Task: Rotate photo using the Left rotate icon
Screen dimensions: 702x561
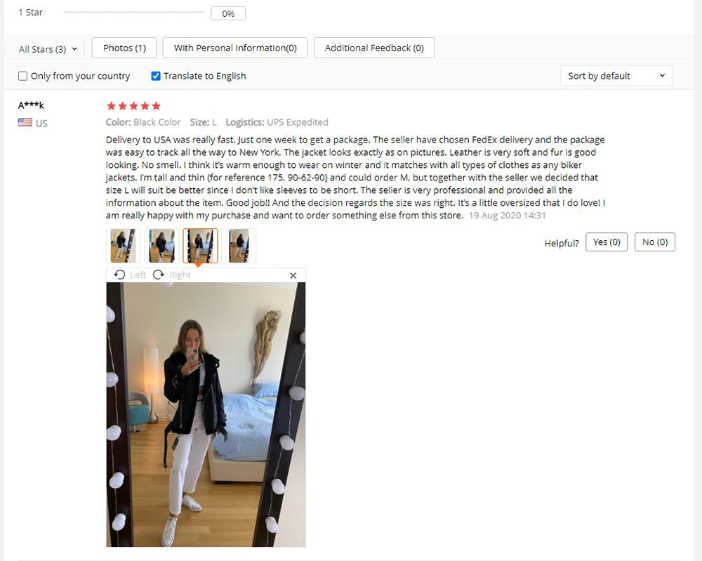Action: click(119, 275)
